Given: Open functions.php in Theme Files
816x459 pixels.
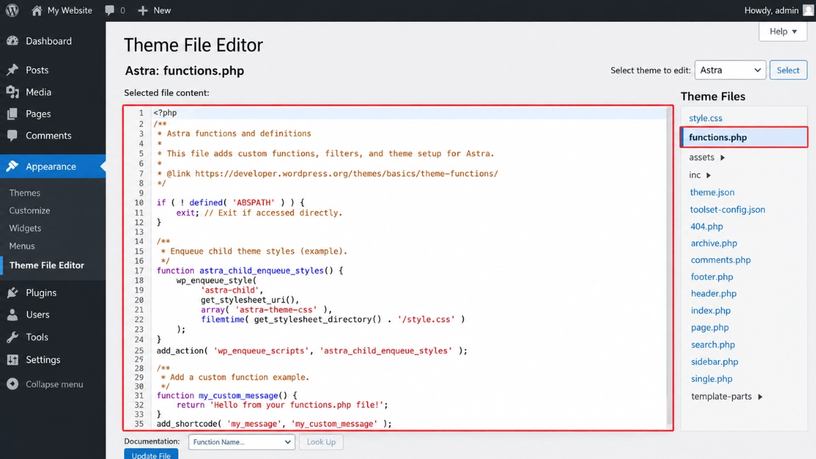Looking at the screenshot, I should coord(717,137).
